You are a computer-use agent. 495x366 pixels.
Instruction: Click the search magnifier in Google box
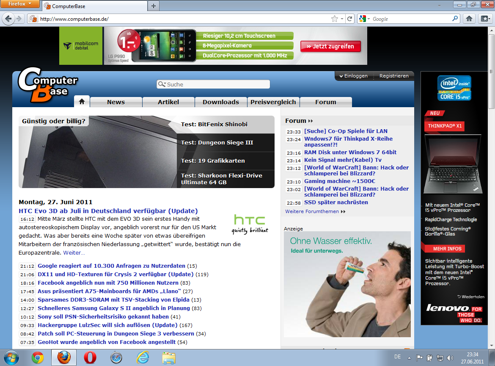(455, 19)
